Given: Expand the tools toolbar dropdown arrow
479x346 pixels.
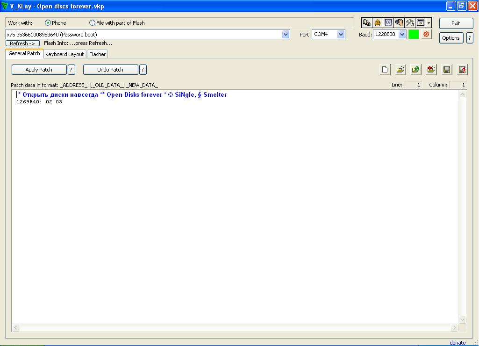Looking at the screenshot, I should (x=429, y=22).
